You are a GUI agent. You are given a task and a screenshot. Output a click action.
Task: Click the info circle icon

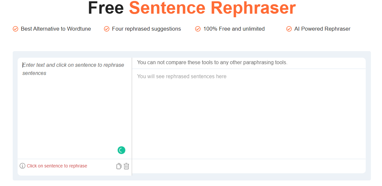pos(22,166)
